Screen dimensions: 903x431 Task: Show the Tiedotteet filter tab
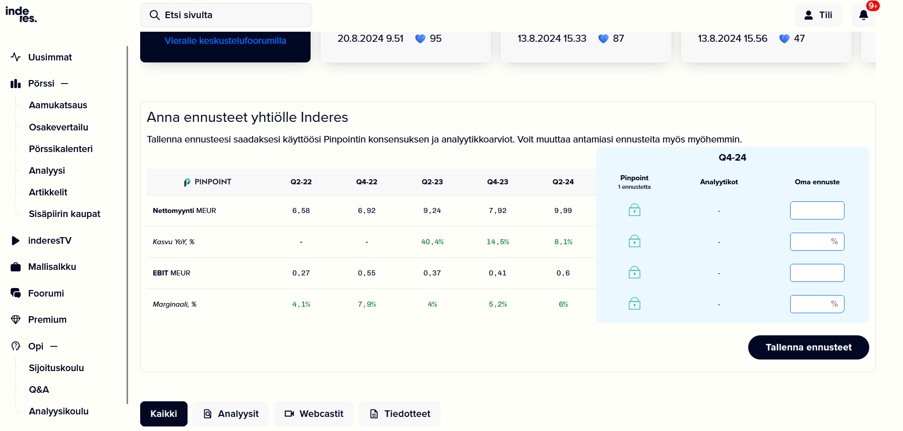click(x=399, y=414)
